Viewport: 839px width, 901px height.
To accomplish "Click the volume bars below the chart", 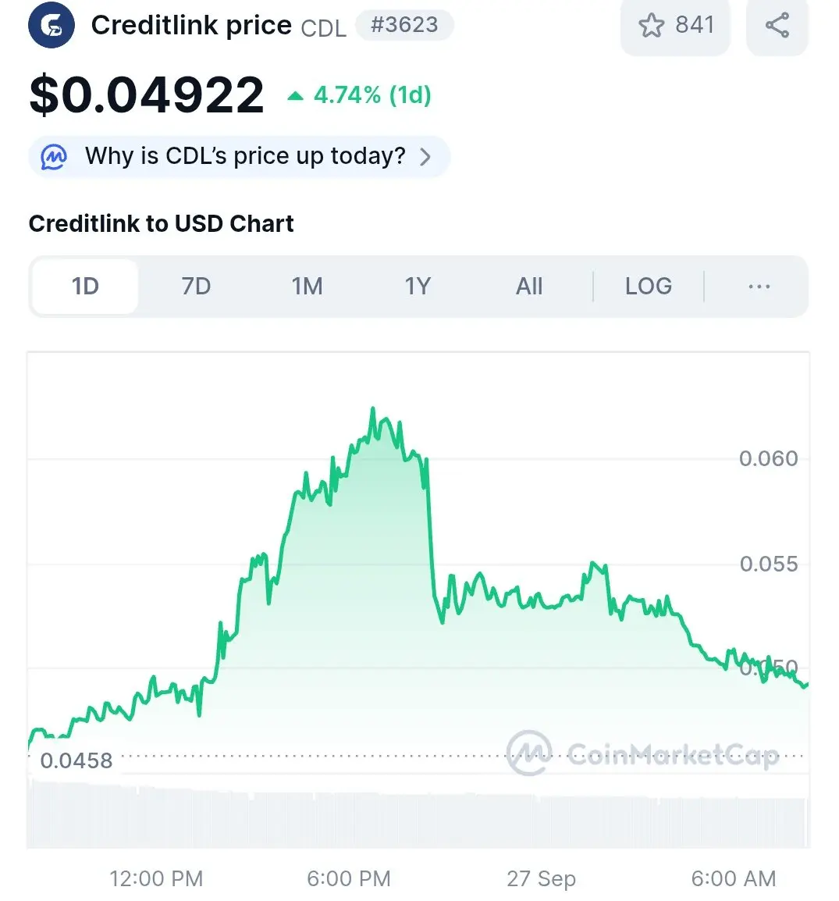I will (x=418, y=816).
